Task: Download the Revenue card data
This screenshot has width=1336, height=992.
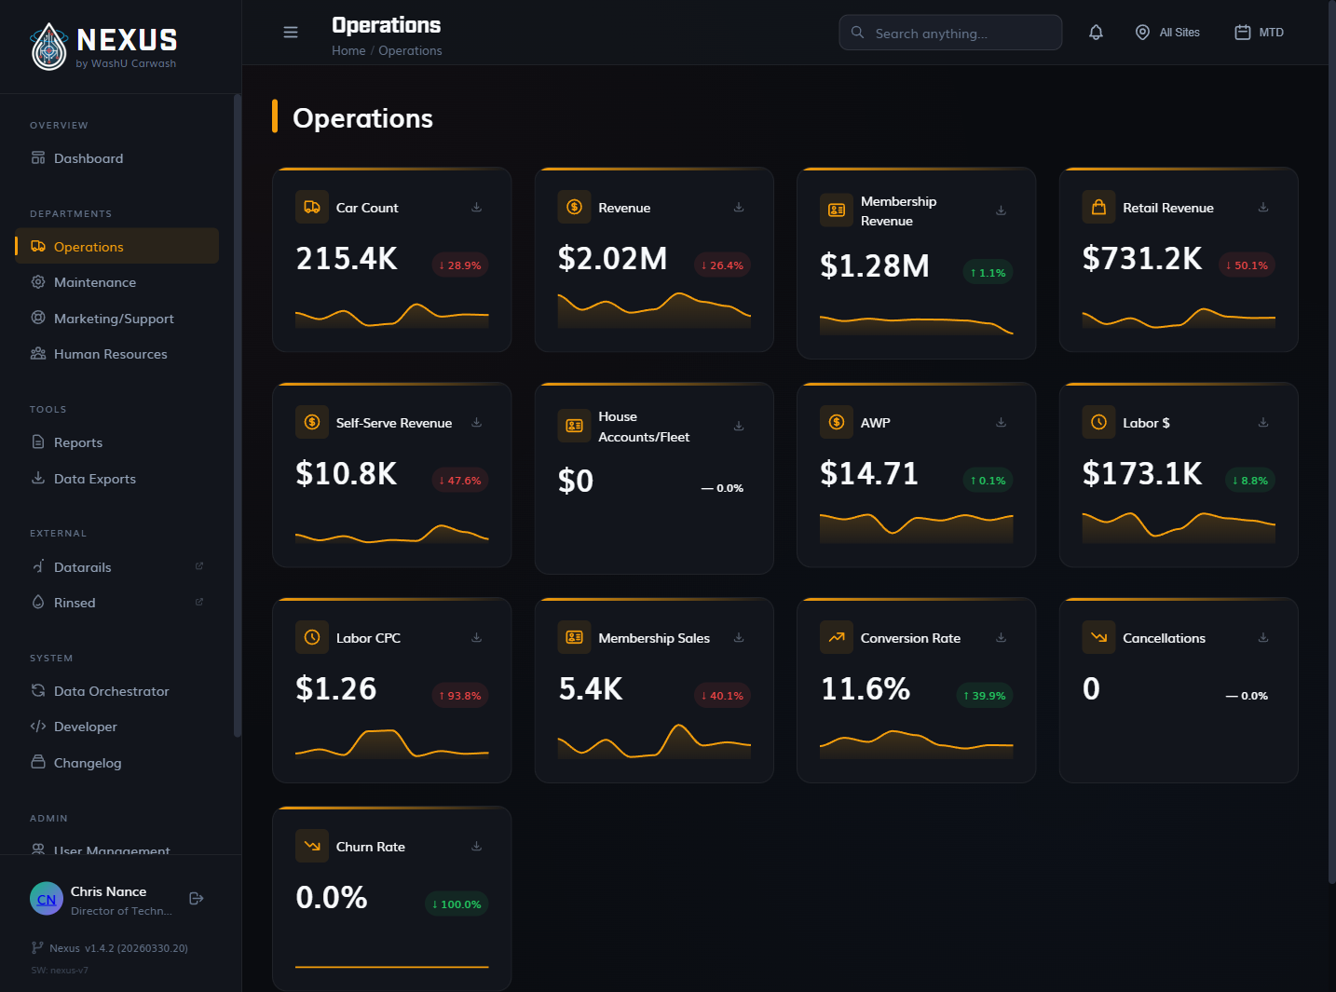Action: (x=739, y=207)
